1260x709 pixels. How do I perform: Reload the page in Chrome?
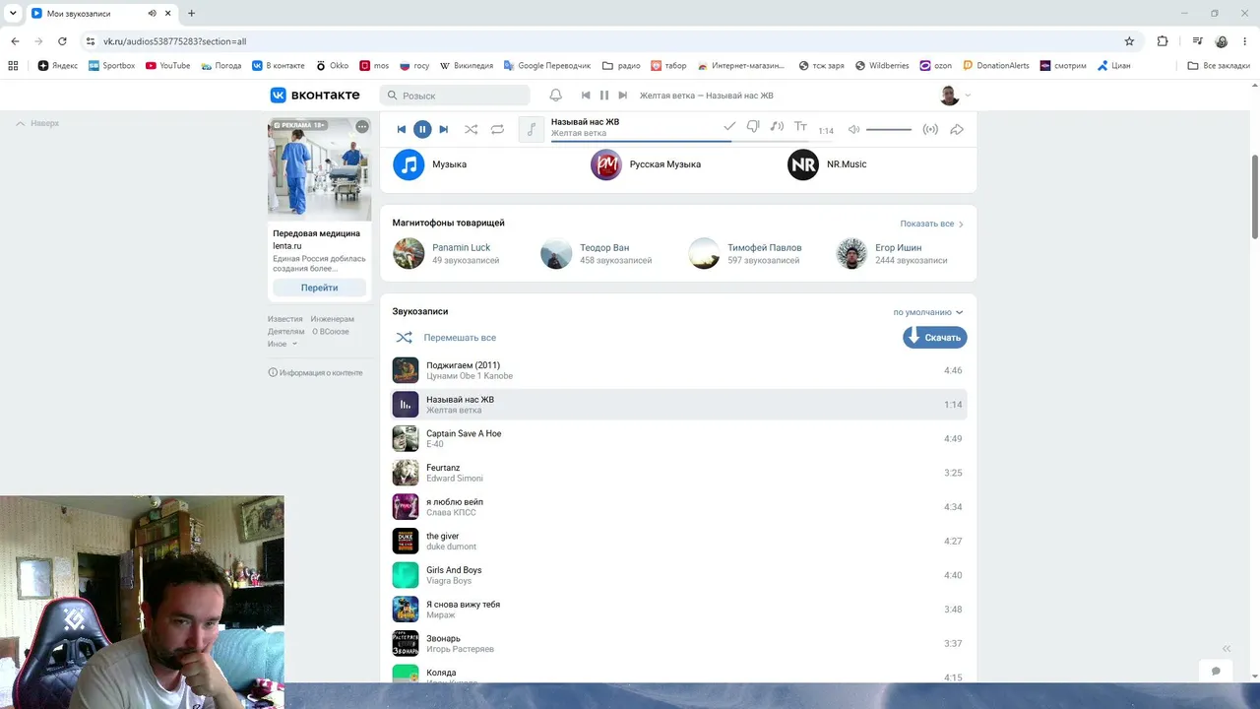coord(62,41)
